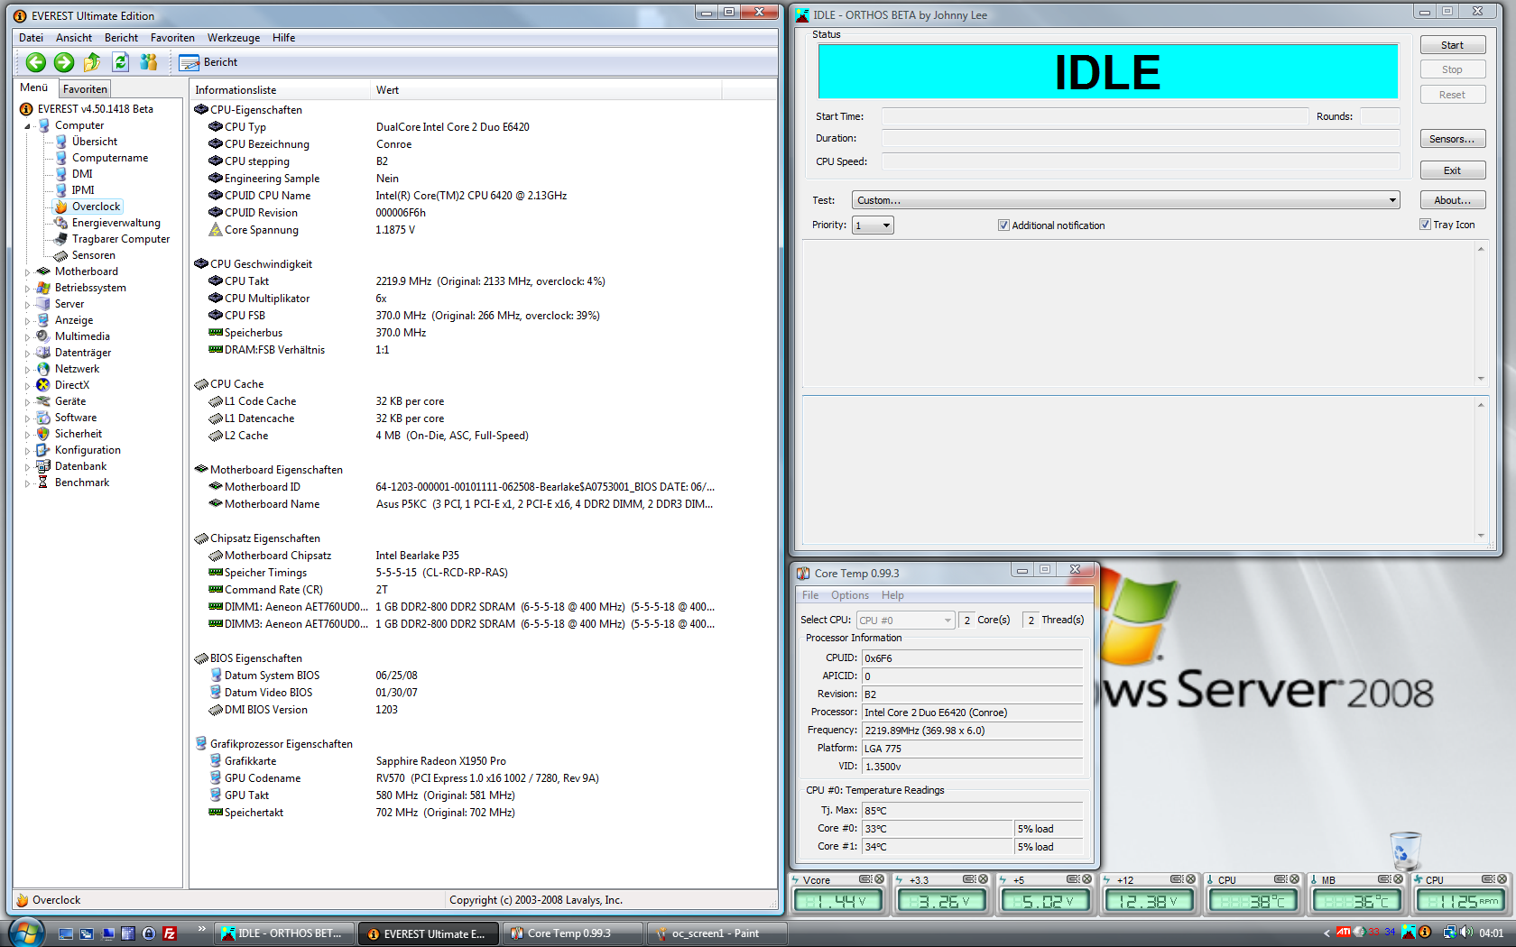1516x947 pixels.
Task: Expand the Motherboard tree node
Action: pos(27,272)
